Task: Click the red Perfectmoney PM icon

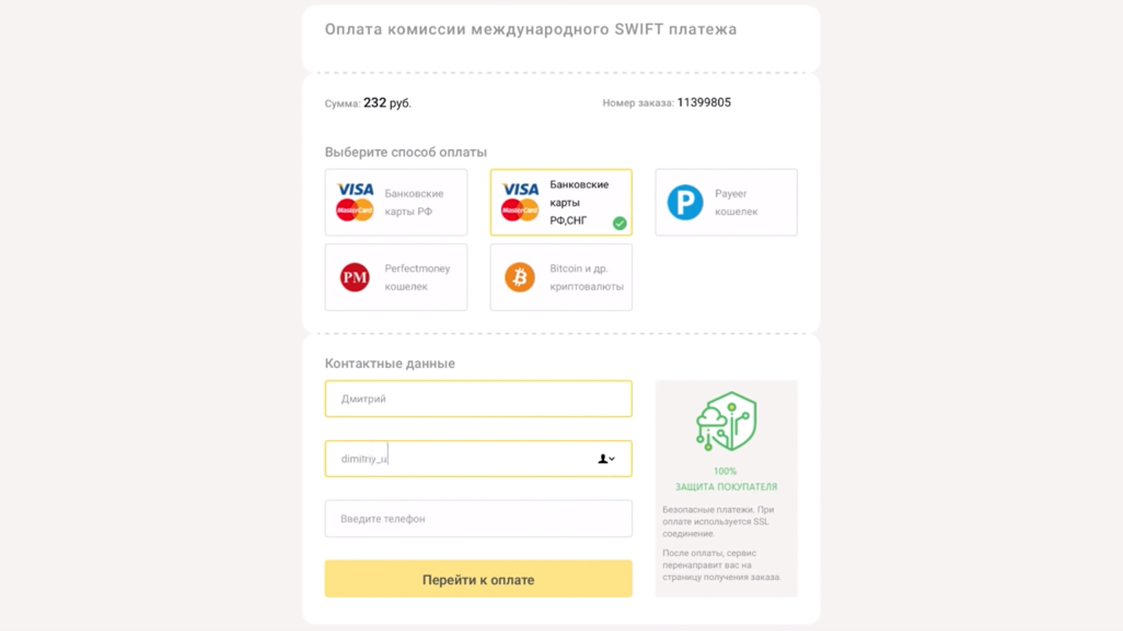Action: [x=355, y=277]
